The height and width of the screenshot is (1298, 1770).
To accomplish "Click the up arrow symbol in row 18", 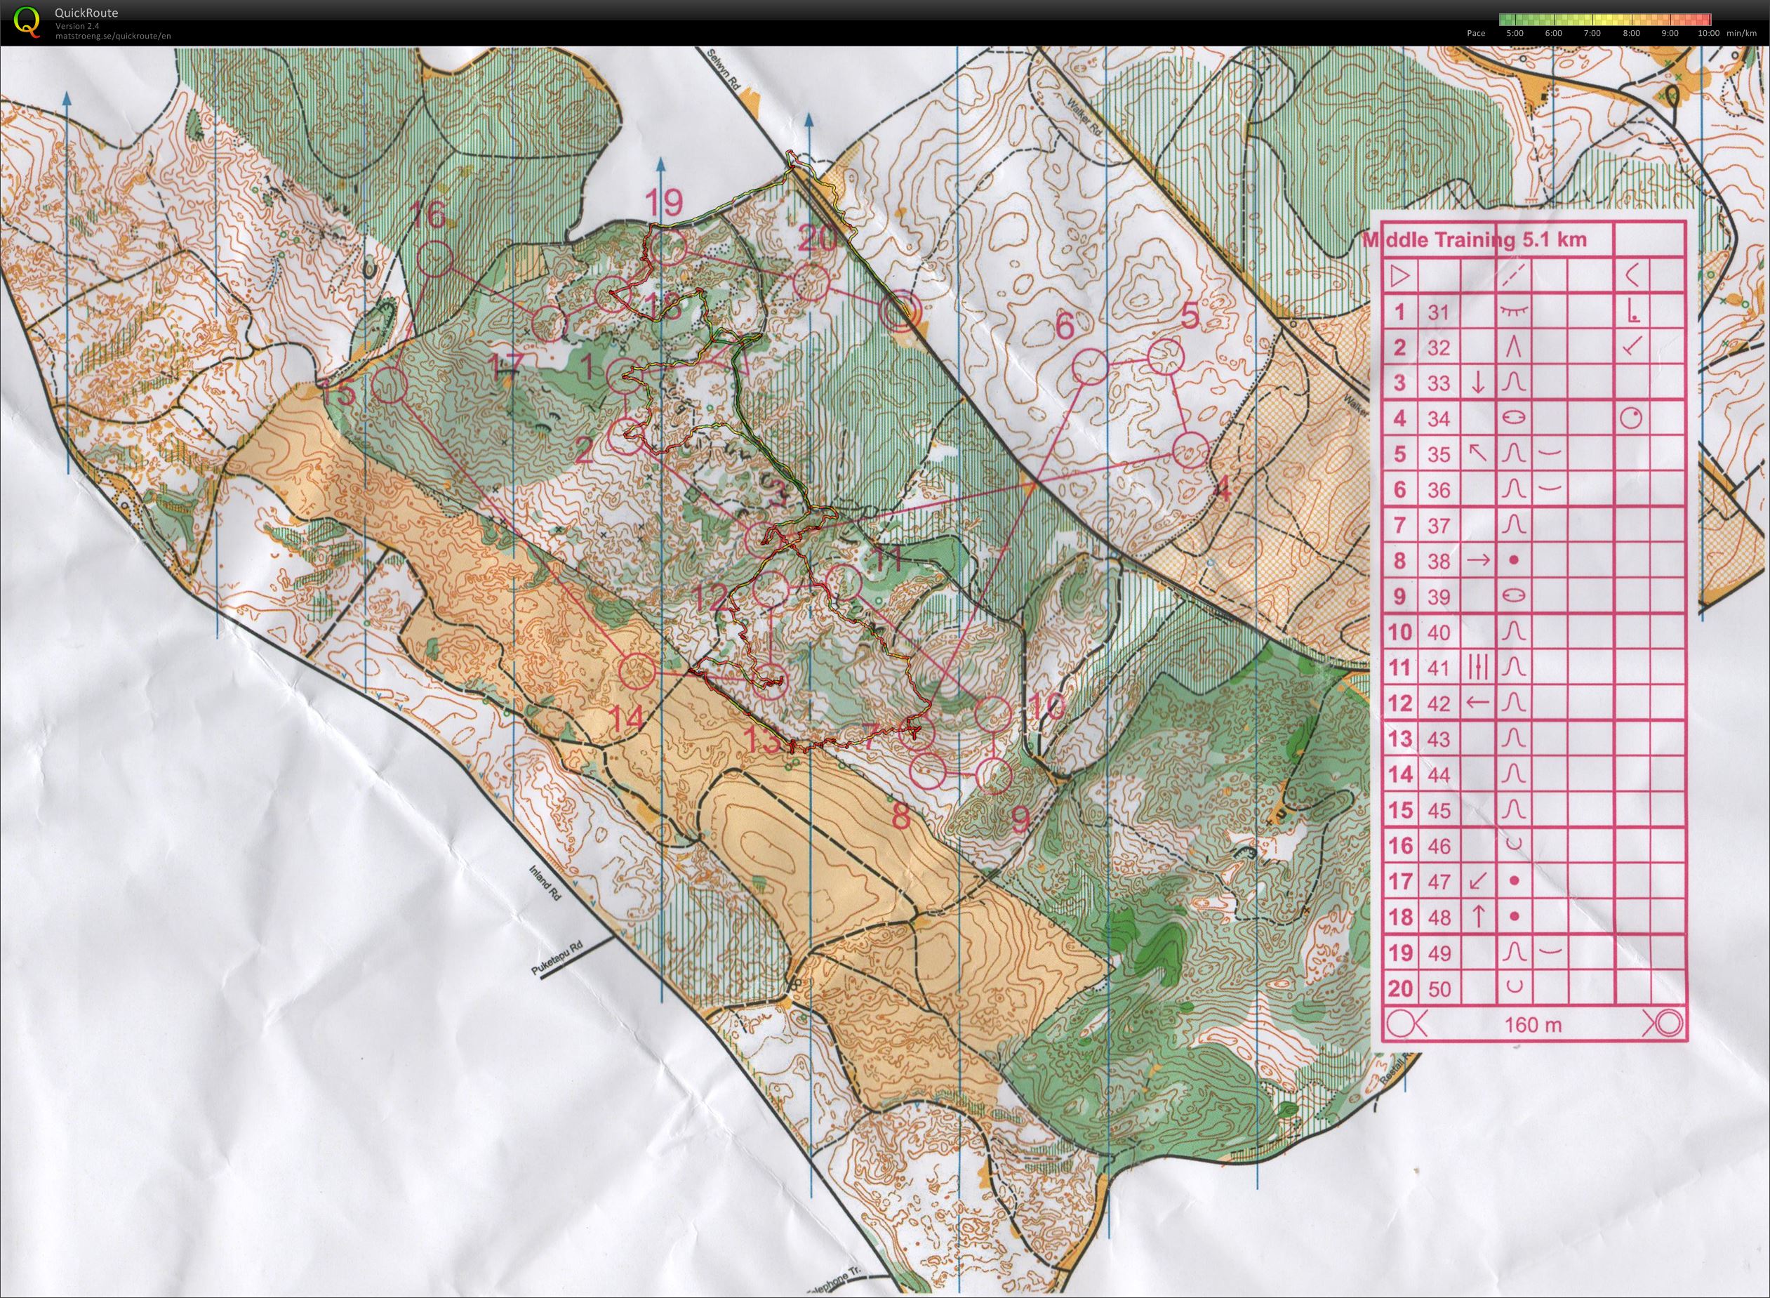I will coord(1478,916).
